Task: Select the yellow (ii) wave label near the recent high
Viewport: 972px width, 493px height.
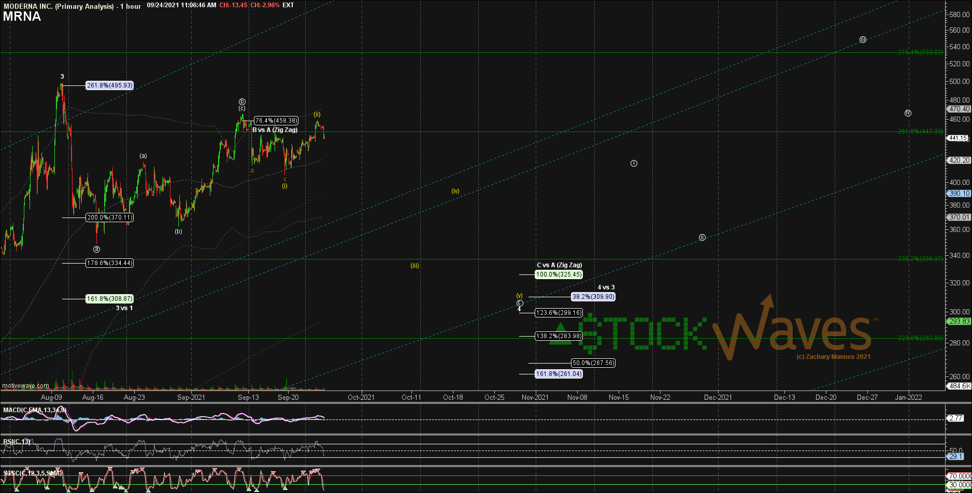Action: (x=317, y=114)
